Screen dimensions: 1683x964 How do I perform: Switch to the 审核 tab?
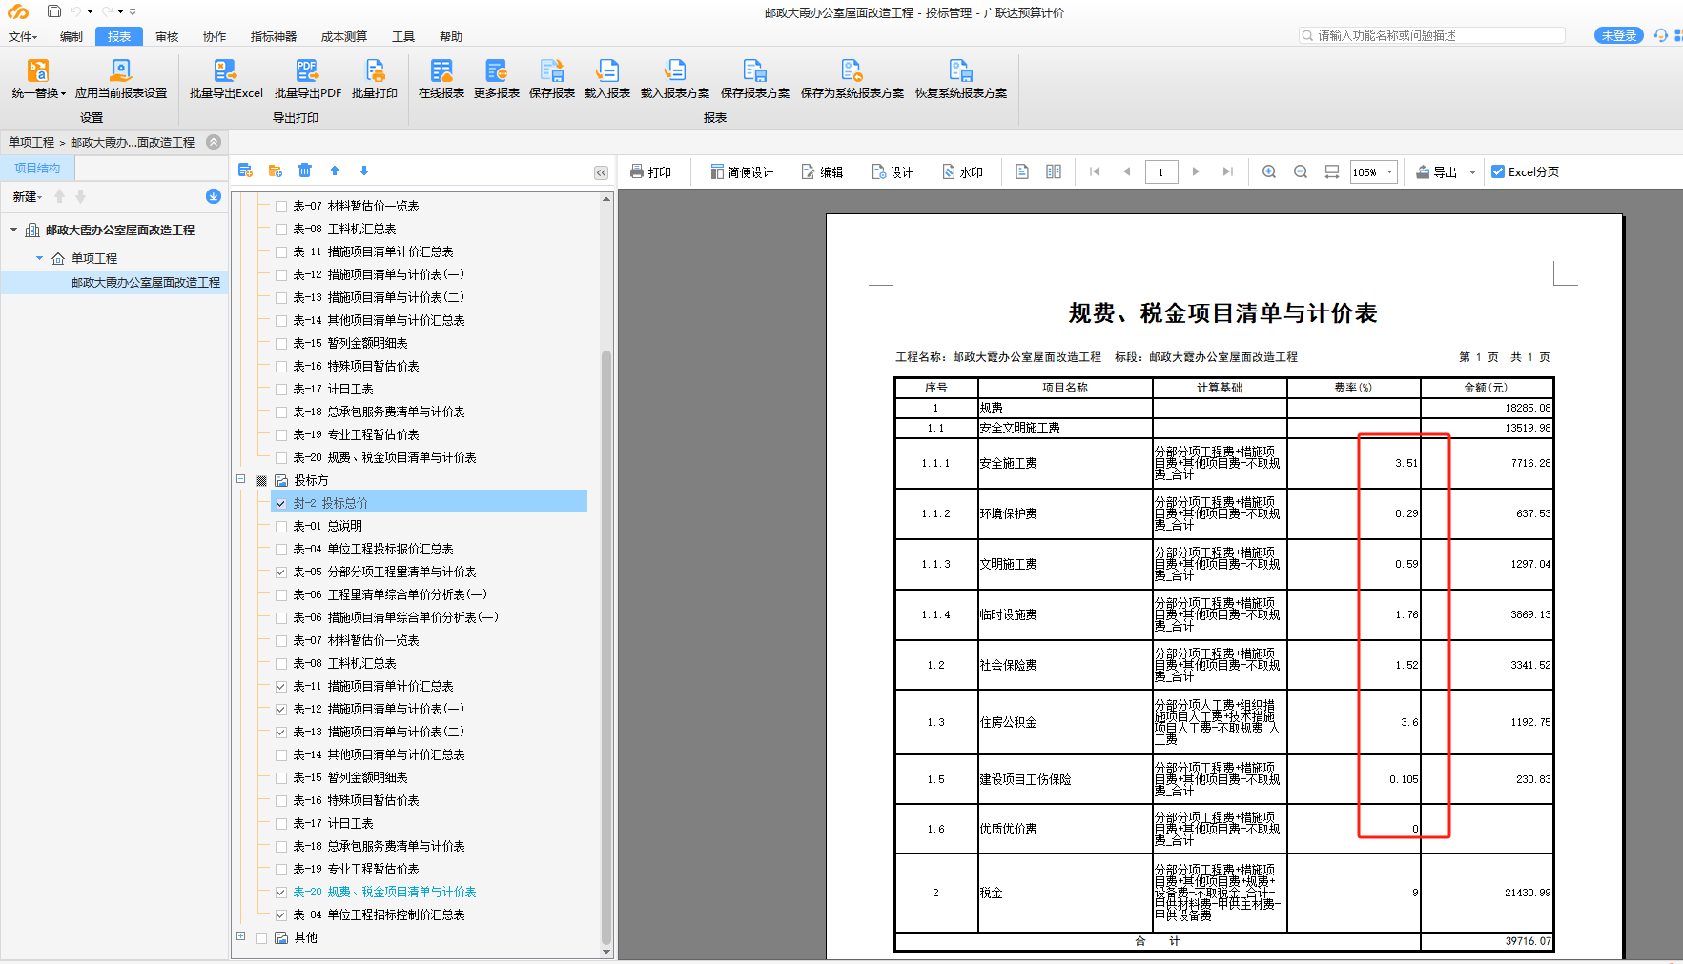tap(167, 36)
